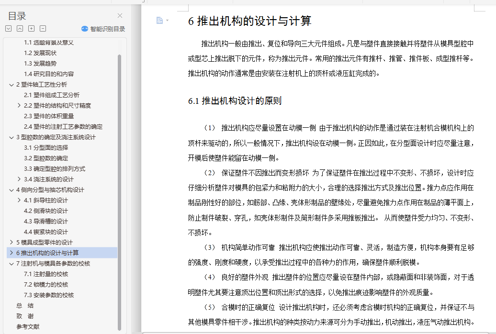Click the plus icon to promote heading level
This screenshot has width=496, height=334.
[31, 28]
